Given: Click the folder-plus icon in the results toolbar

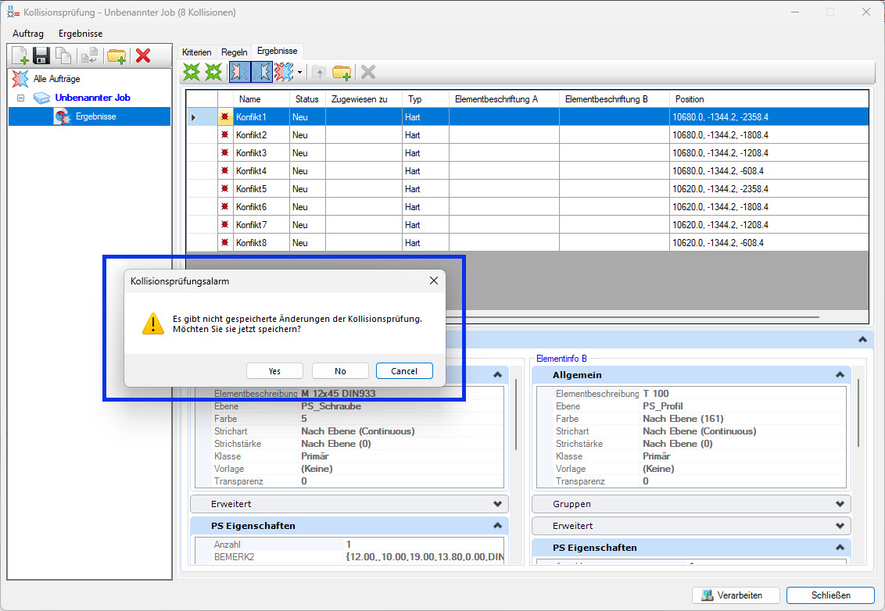Looking at the screenshot, I should tap(342, 72).
